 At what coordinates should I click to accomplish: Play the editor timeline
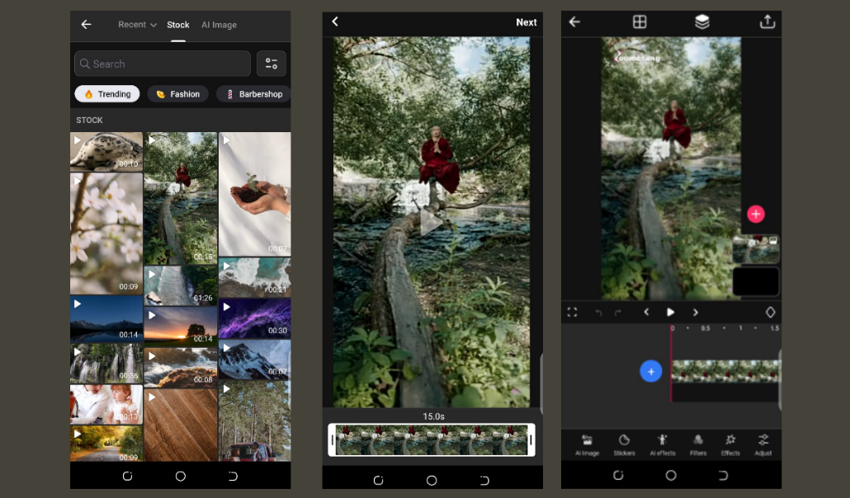[671, 312]
